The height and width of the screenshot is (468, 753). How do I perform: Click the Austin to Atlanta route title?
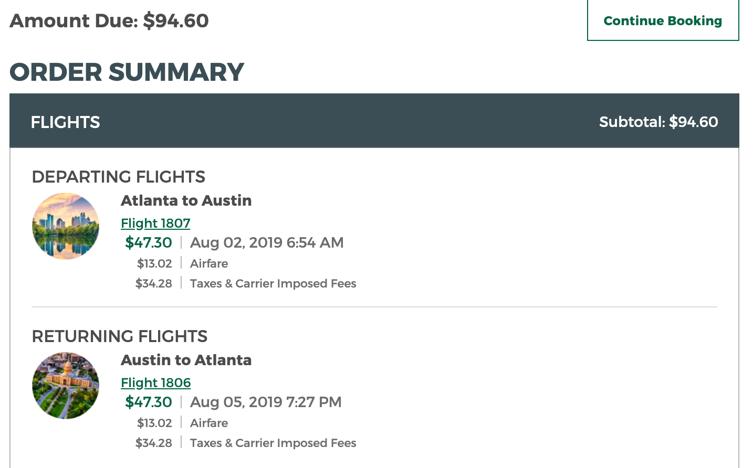(x=186, y=360)
